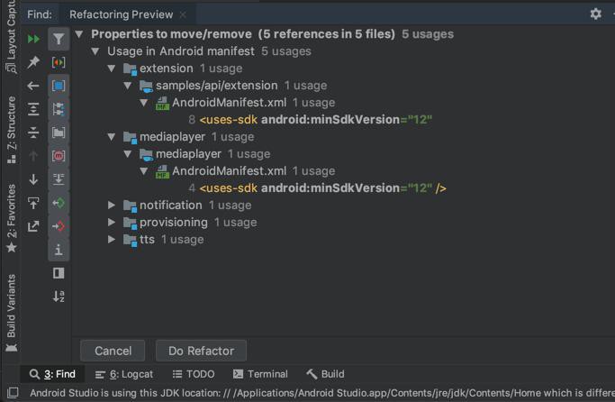The height and width of the screenshot is (402, 615).
Task: Toggle the filter funnel icon
Action: click(59, 39)
